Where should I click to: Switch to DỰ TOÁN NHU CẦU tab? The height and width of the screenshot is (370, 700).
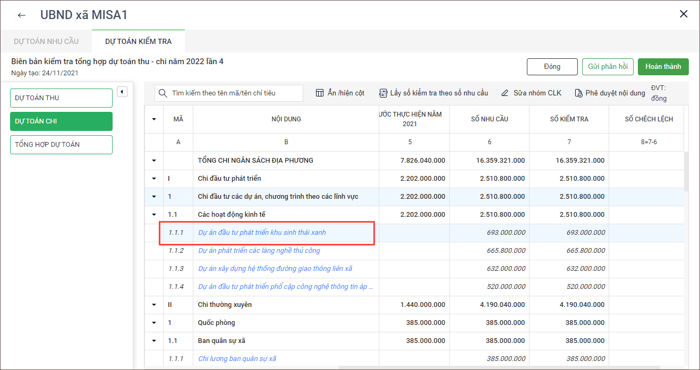[46, 41]
